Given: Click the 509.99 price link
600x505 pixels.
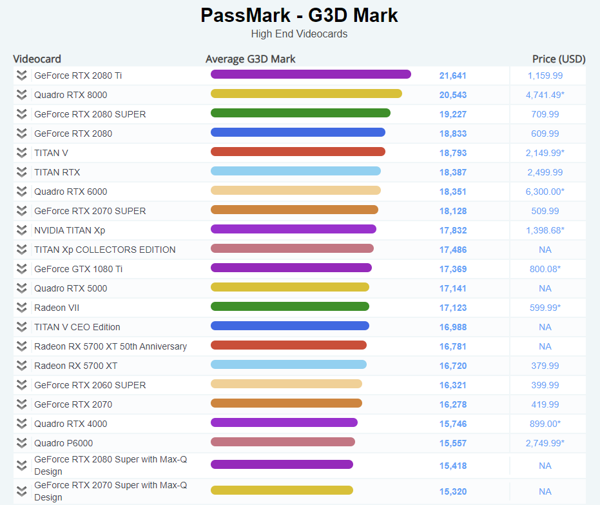Looking at the screenshot, I should pos(545,210).
